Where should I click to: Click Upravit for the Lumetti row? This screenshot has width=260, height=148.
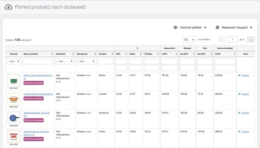point(245,94)
